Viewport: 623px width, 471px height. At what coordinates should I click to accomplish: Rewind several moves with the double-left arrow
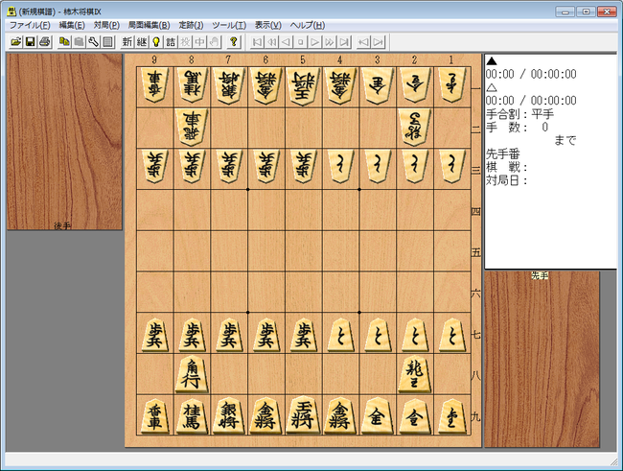pos(272,42)
